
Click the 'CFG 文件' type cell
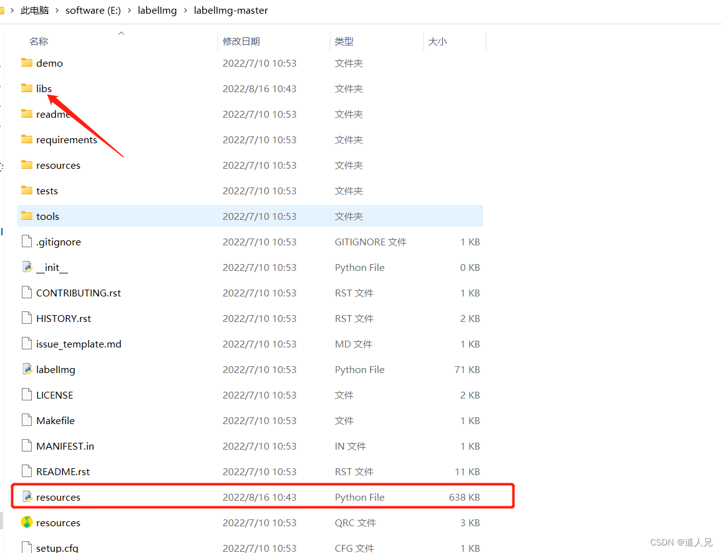click(355, 548)
